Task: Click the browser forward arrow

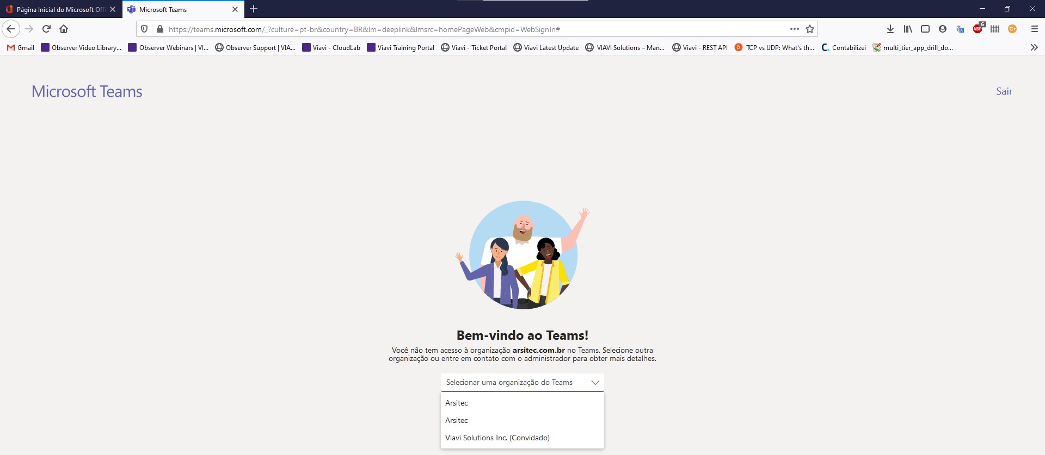Action: coord(29,29)
